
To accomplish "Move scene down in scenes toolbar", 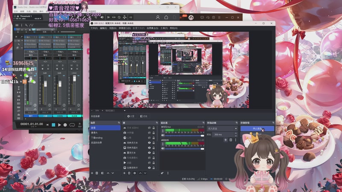I will click(113, 173).
